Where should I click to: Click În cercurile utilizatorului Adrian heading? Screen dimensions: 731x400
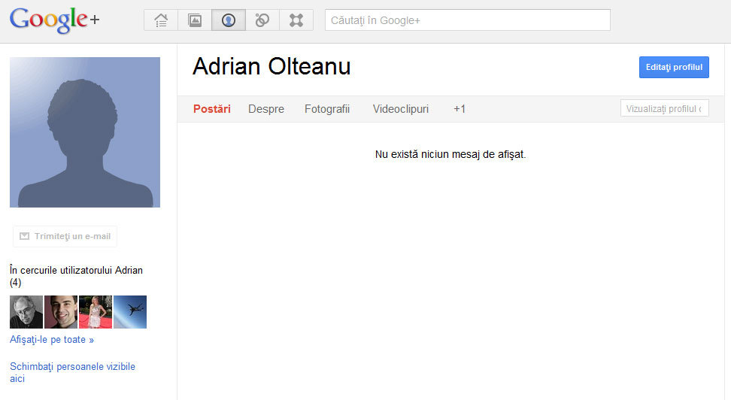tap(76, 276)
